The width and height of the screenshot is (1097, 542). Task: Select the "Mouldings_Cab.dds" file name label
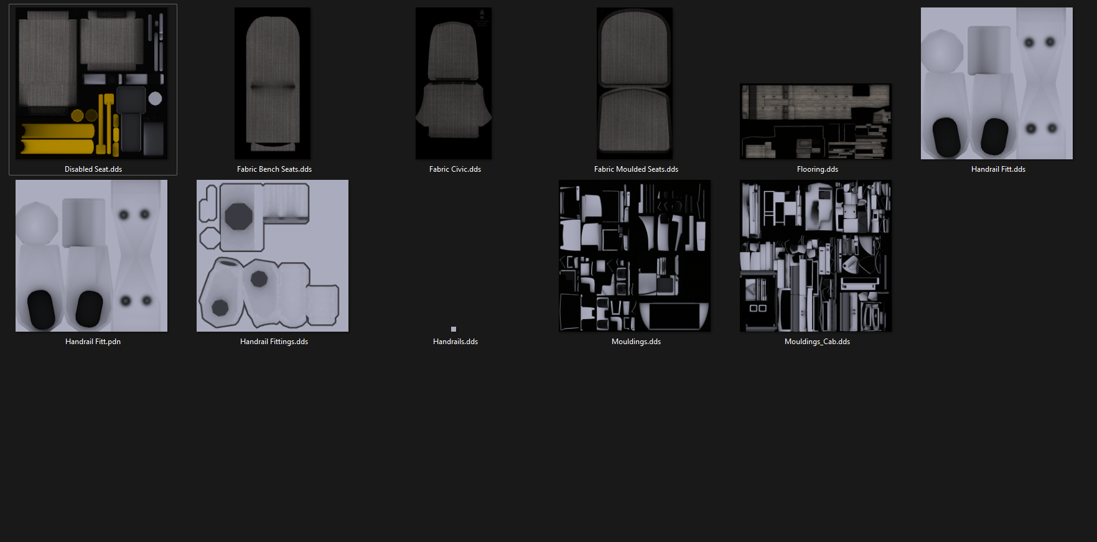[817, 342]
